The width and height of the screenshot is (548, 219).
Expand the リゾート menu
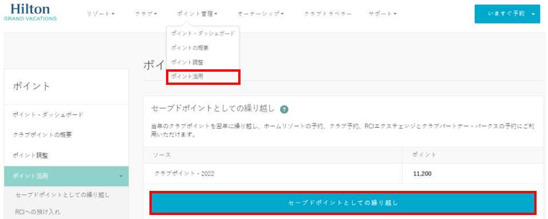(x=101, y=14)
